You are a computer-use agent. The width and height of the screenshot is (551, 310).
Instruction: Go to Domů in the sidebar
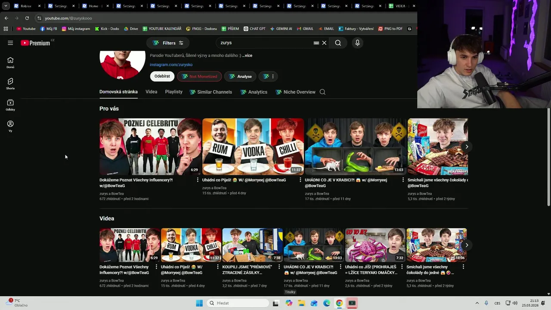coord(10,62)
